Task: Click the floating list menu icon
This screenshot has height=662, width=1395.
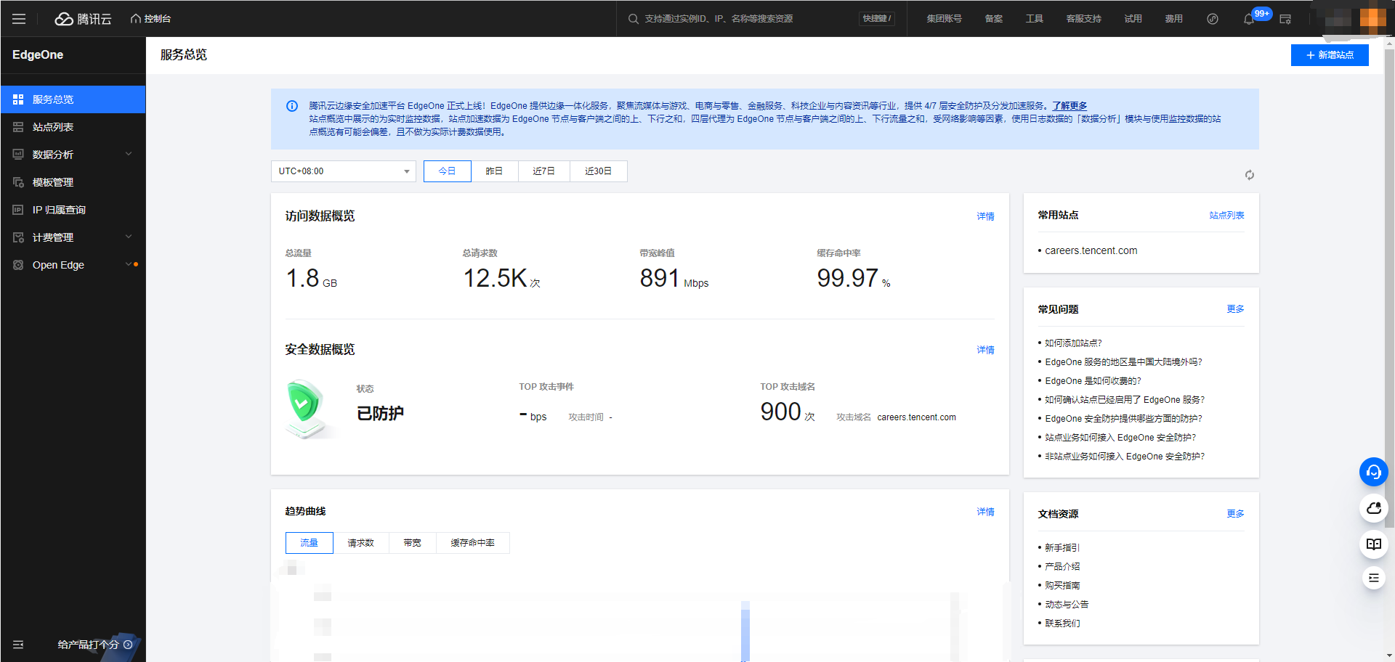Action: [1374, 578]
